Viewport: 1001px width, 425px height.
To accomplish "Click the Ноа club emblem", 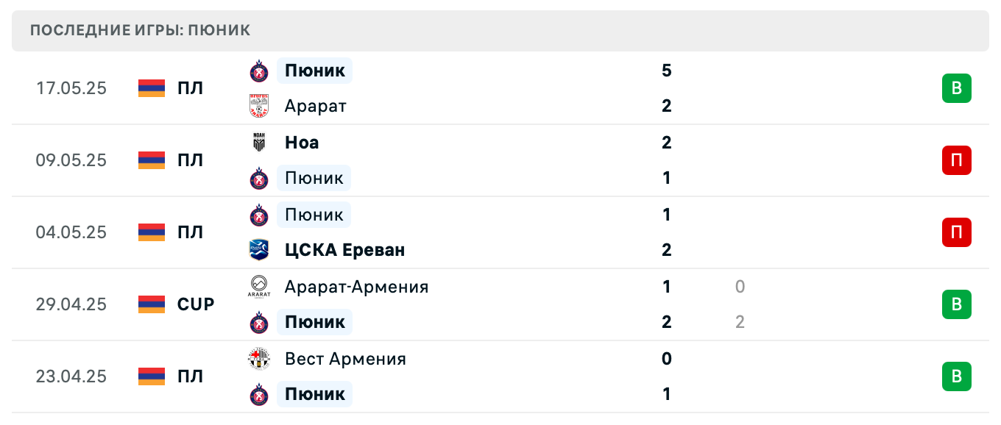I will click(x=259, y=143).
